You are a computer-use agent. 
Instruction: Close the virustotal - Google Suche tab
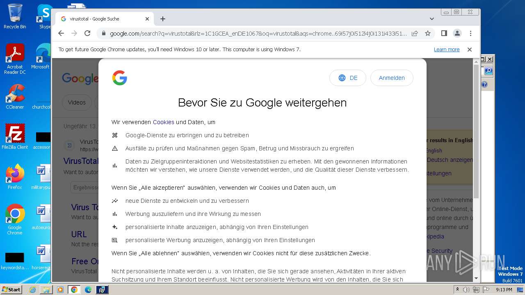click(147, 19)
